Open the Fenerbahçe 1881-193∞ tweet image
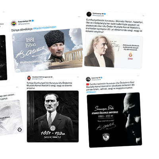 tap(47, 50)
